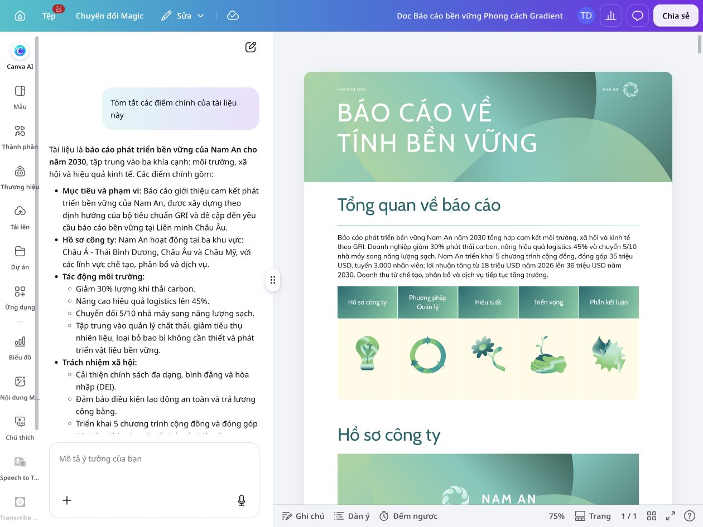Click the BÁO CÁO VỀ TÍNH BỀN VỮNG title
The image size is (703, 527).
pos(437,127)
